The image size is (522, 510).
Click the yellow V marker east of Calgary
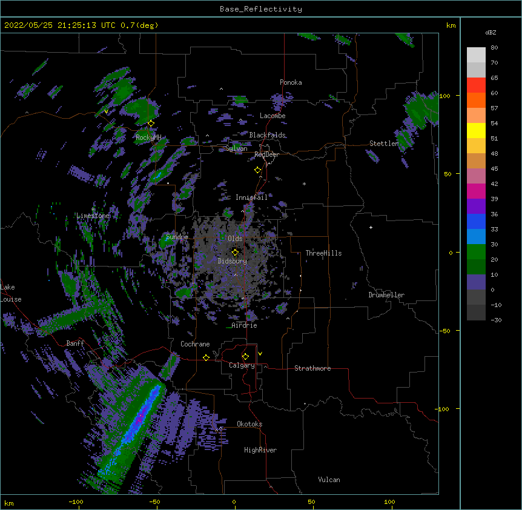point(260,354)
